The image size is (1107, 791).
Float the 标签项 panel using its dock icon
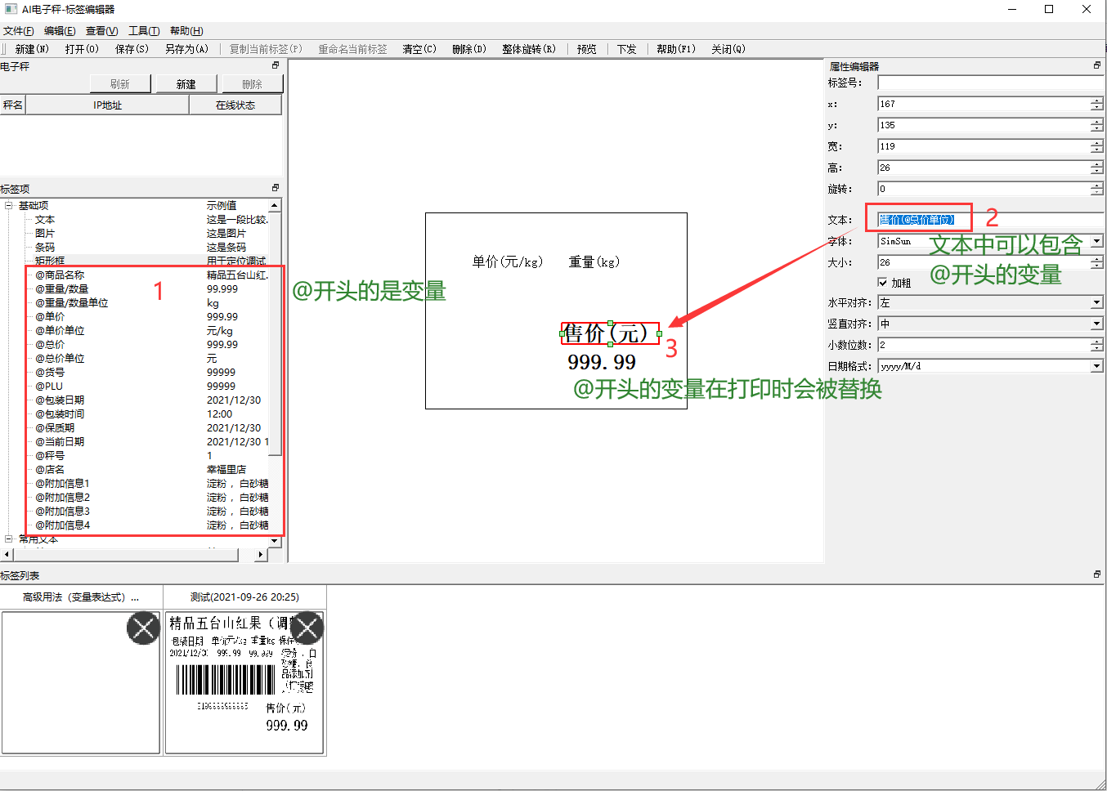click(276, 188)
